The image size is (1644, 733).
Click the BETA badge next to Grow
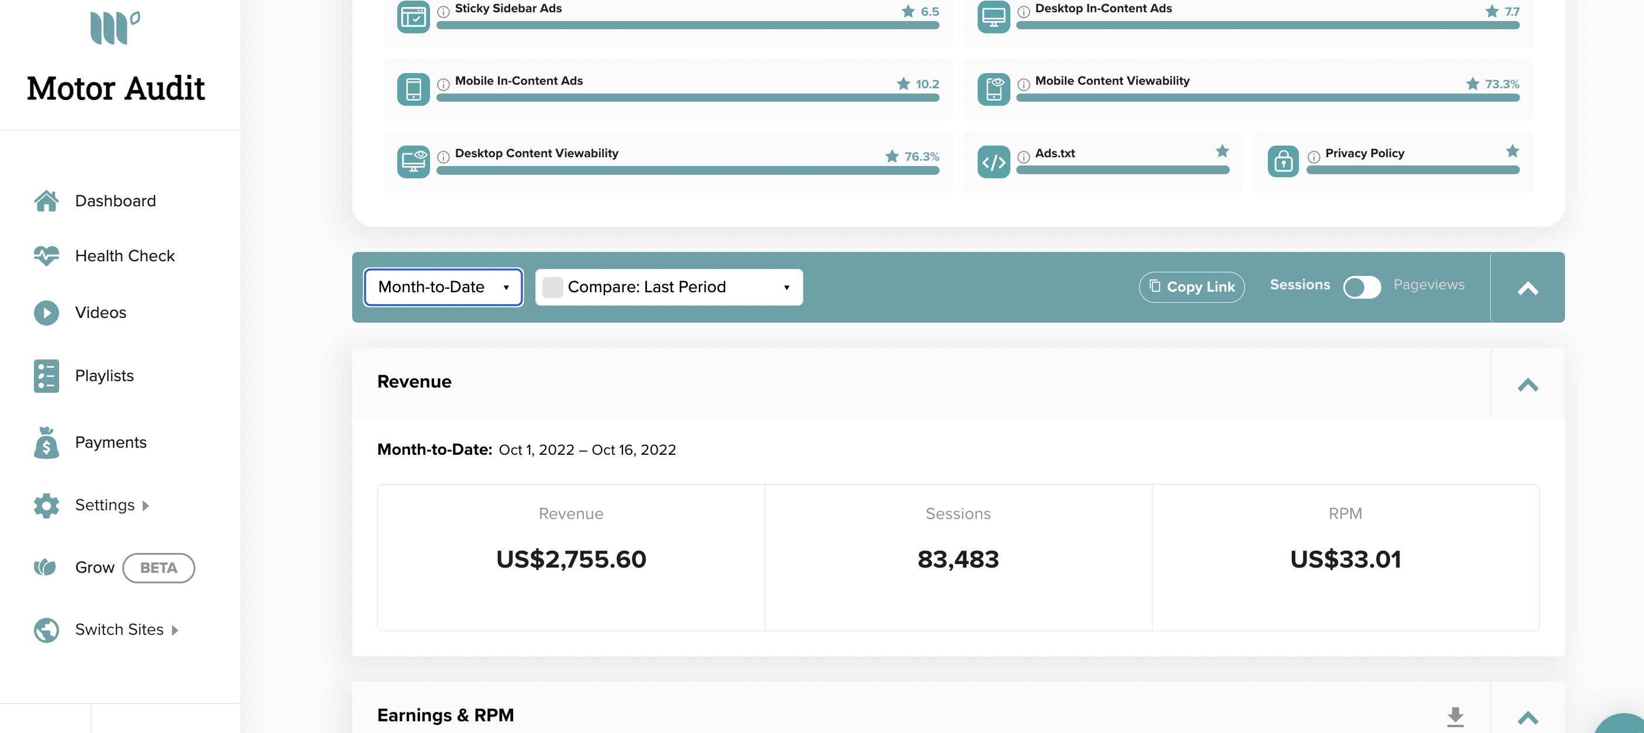click(x=159, y=567)
